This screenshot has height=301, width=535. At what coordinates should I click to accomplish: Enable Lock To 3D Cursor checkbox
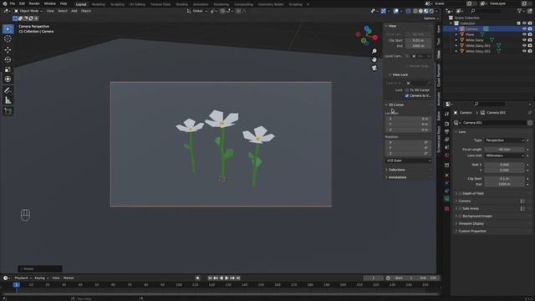click(x=407, y=90)
